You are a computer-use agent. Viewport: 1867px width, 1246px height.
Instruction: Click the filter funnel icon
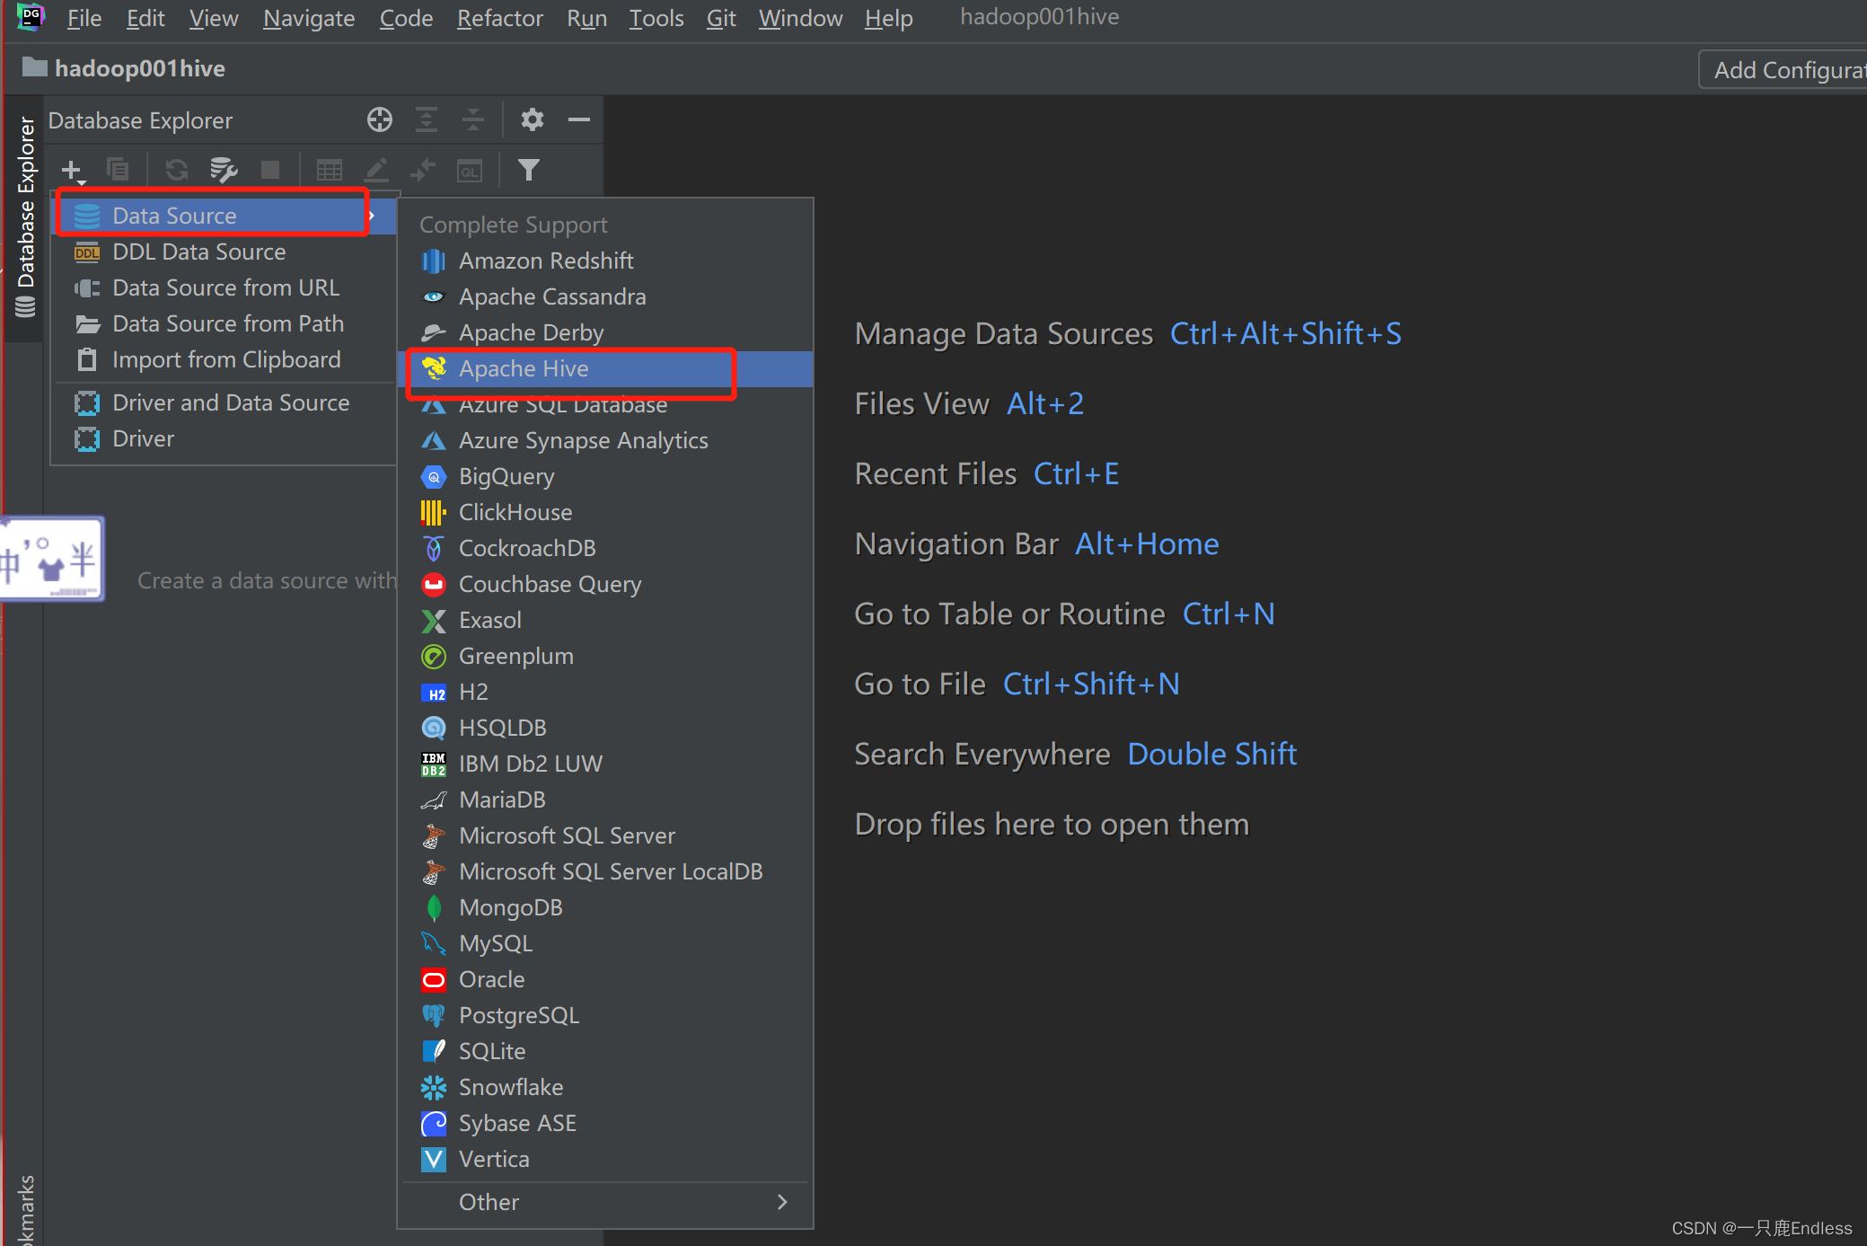click(x=529, y=170)
